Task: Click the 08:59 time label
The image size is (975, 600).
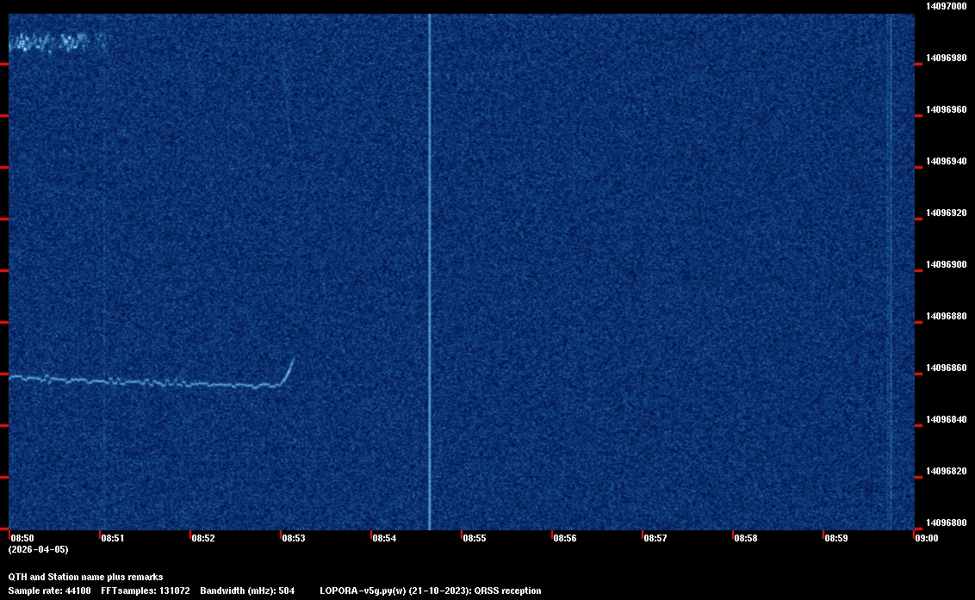Action: [836, 538]
